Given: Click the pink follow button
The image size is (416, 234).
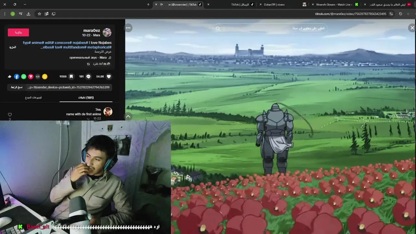Looking at the screenshot, I should tap(18, 32).
